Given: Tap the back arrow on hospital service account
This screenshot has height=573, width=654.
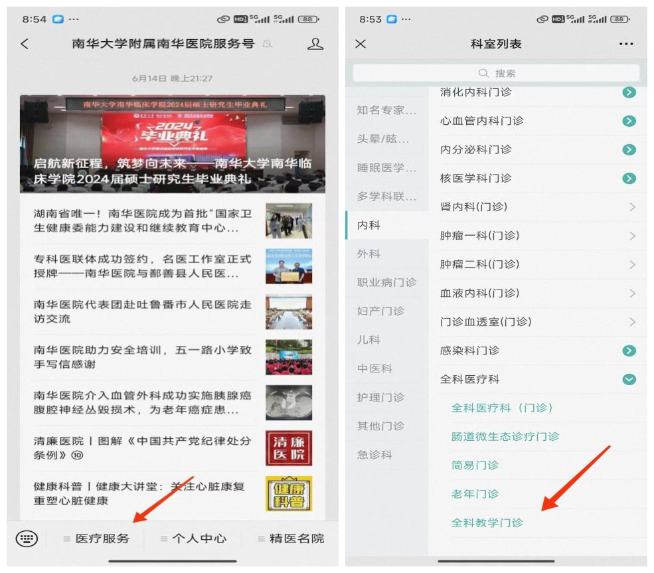Looking at the screenshot, I should 25,44.
